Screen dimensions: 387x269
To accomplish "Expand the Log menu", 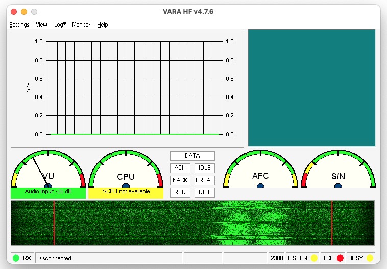I will point(60,25).
